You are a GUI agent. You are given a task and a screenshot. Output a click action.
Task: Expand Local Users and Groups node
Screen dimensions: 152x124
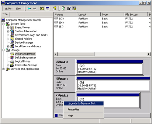[8, 46]
